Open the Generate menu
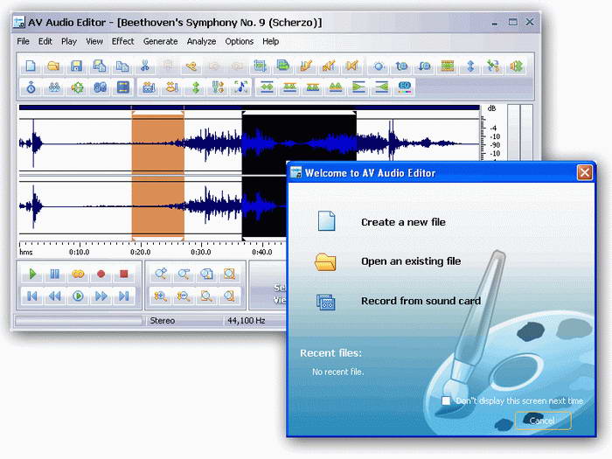The height and width of the screenshot is (459, 612). (160, 41)
